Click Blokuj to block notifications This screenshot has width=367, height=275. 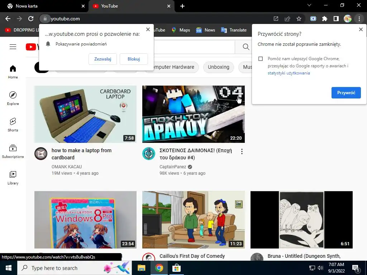point(134,59)
